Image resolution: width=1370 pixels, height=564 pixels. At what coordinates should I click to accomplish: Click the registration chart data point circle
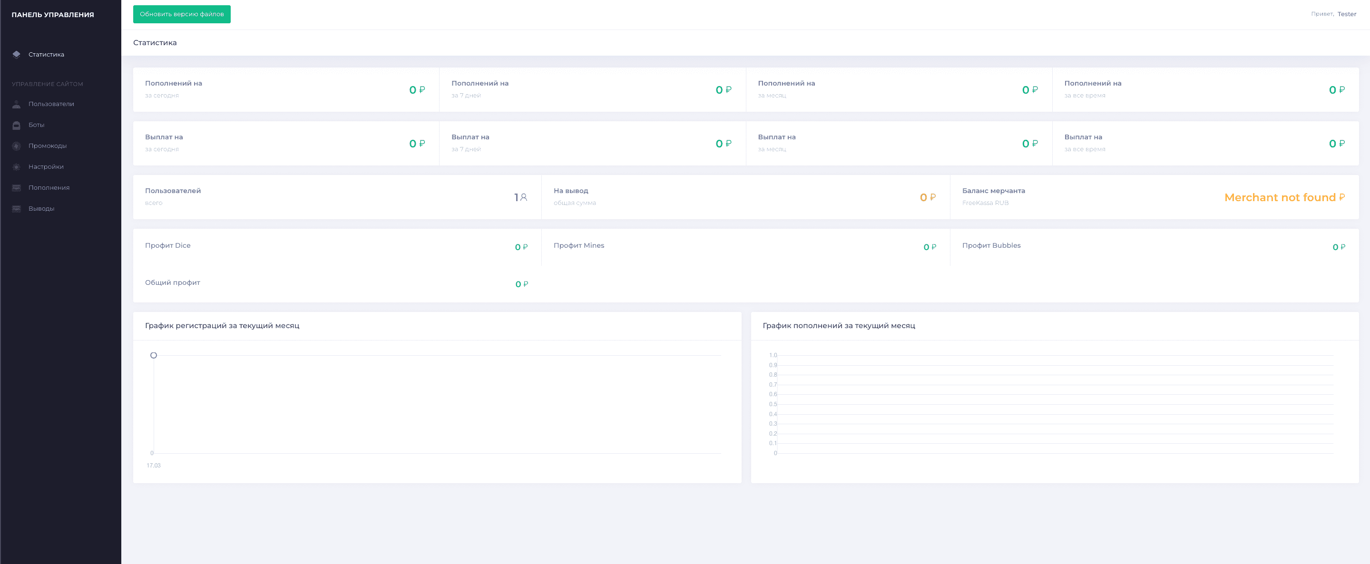point(154,355)
